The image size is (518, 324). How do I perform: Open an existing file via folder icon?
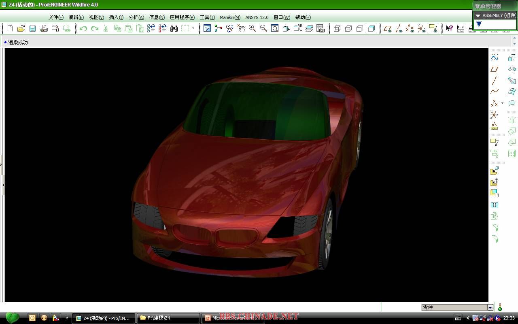21,28
